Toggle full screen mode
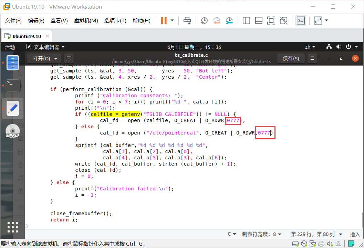Screen dimensions: 364x248 coord(271,21)
